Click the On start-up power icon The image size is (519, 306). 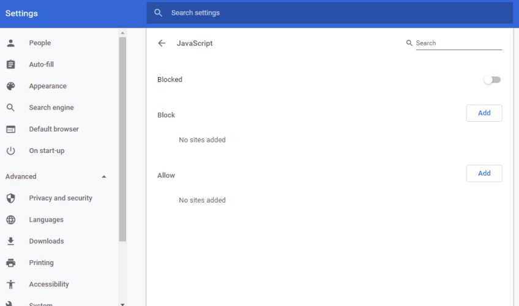point(10,151)
